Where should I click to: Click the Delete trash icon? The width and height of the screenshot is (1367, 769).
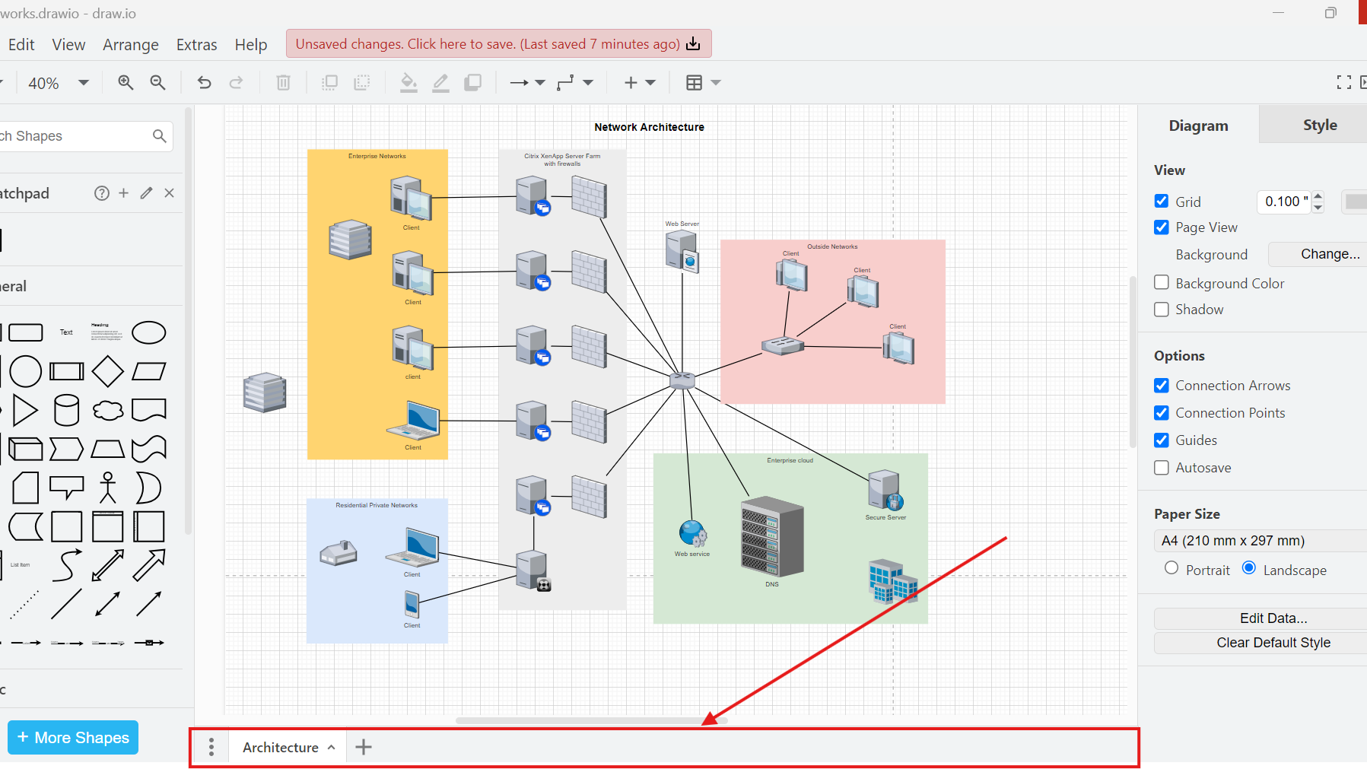283,82
